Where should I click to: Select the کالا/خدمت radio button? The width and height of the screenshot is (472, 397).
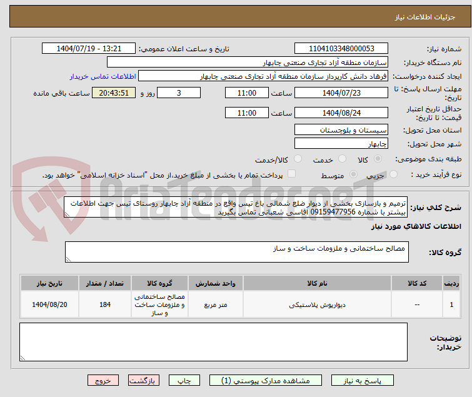tap(298, 159)
